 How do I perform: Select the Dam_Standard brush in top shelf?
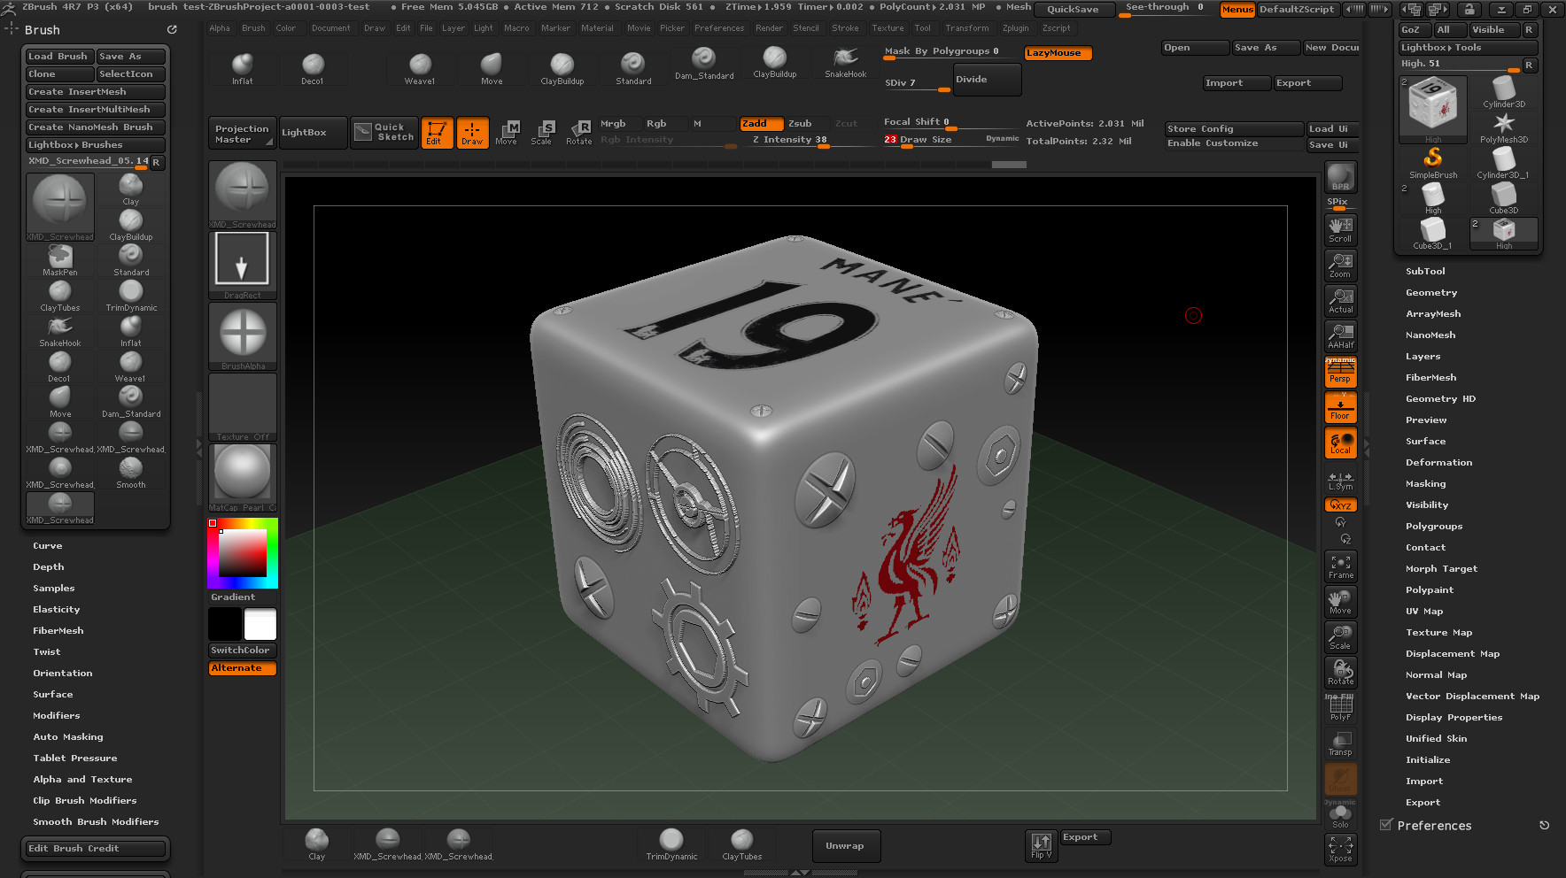tap(703, 63)
